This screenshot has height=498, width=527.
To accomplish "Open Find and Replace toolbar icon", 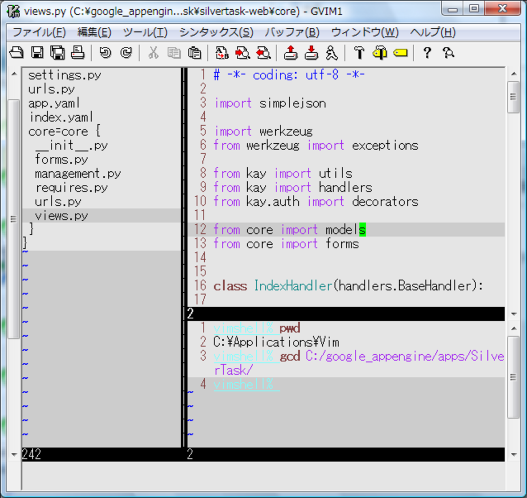I will coord(222,53).
